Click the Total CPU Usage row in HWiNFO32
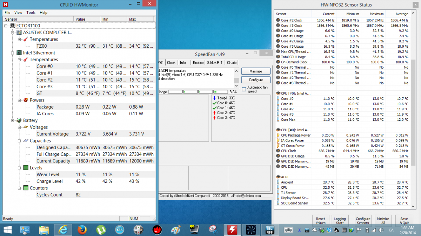Viewport: 421px width, 236px height. tap(343, 57)
